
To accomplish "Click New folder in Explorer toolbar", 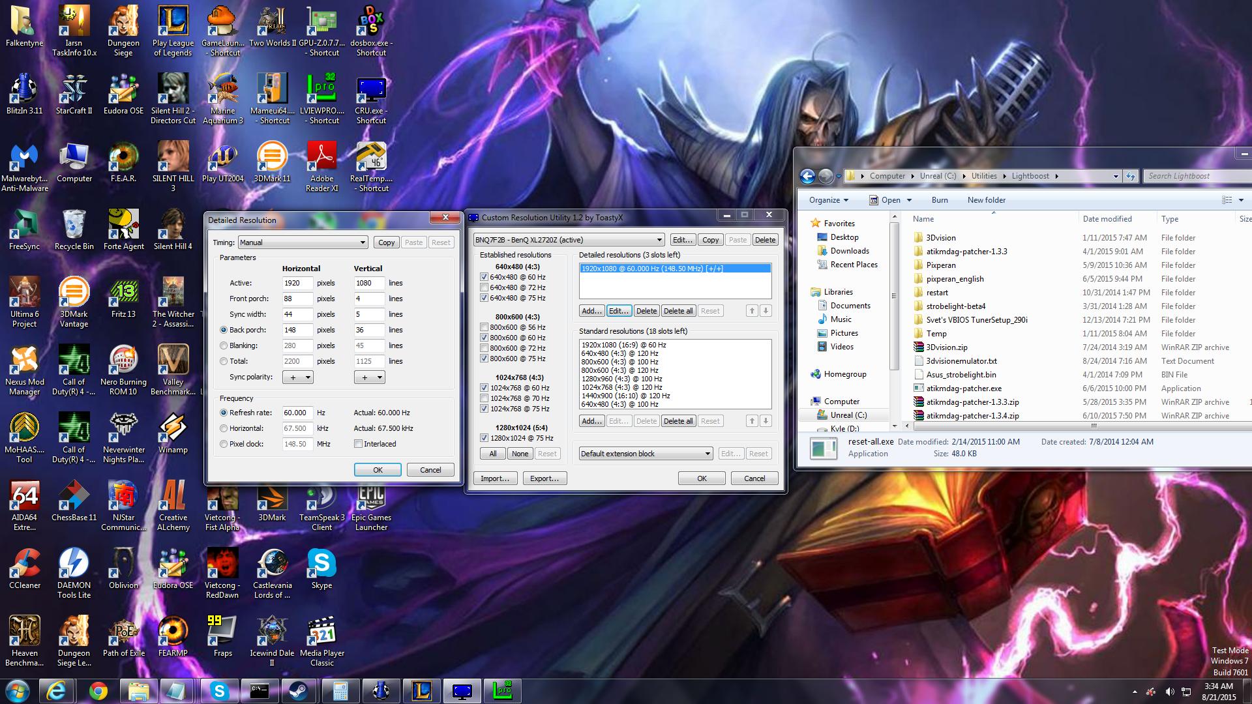I will 986,200.
